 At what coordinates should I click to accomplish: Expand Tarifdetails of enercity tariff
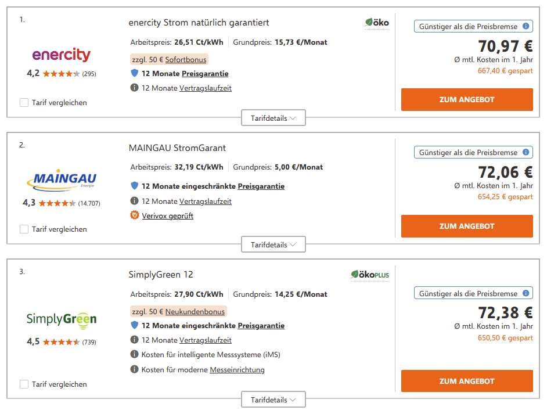[273, 118]
